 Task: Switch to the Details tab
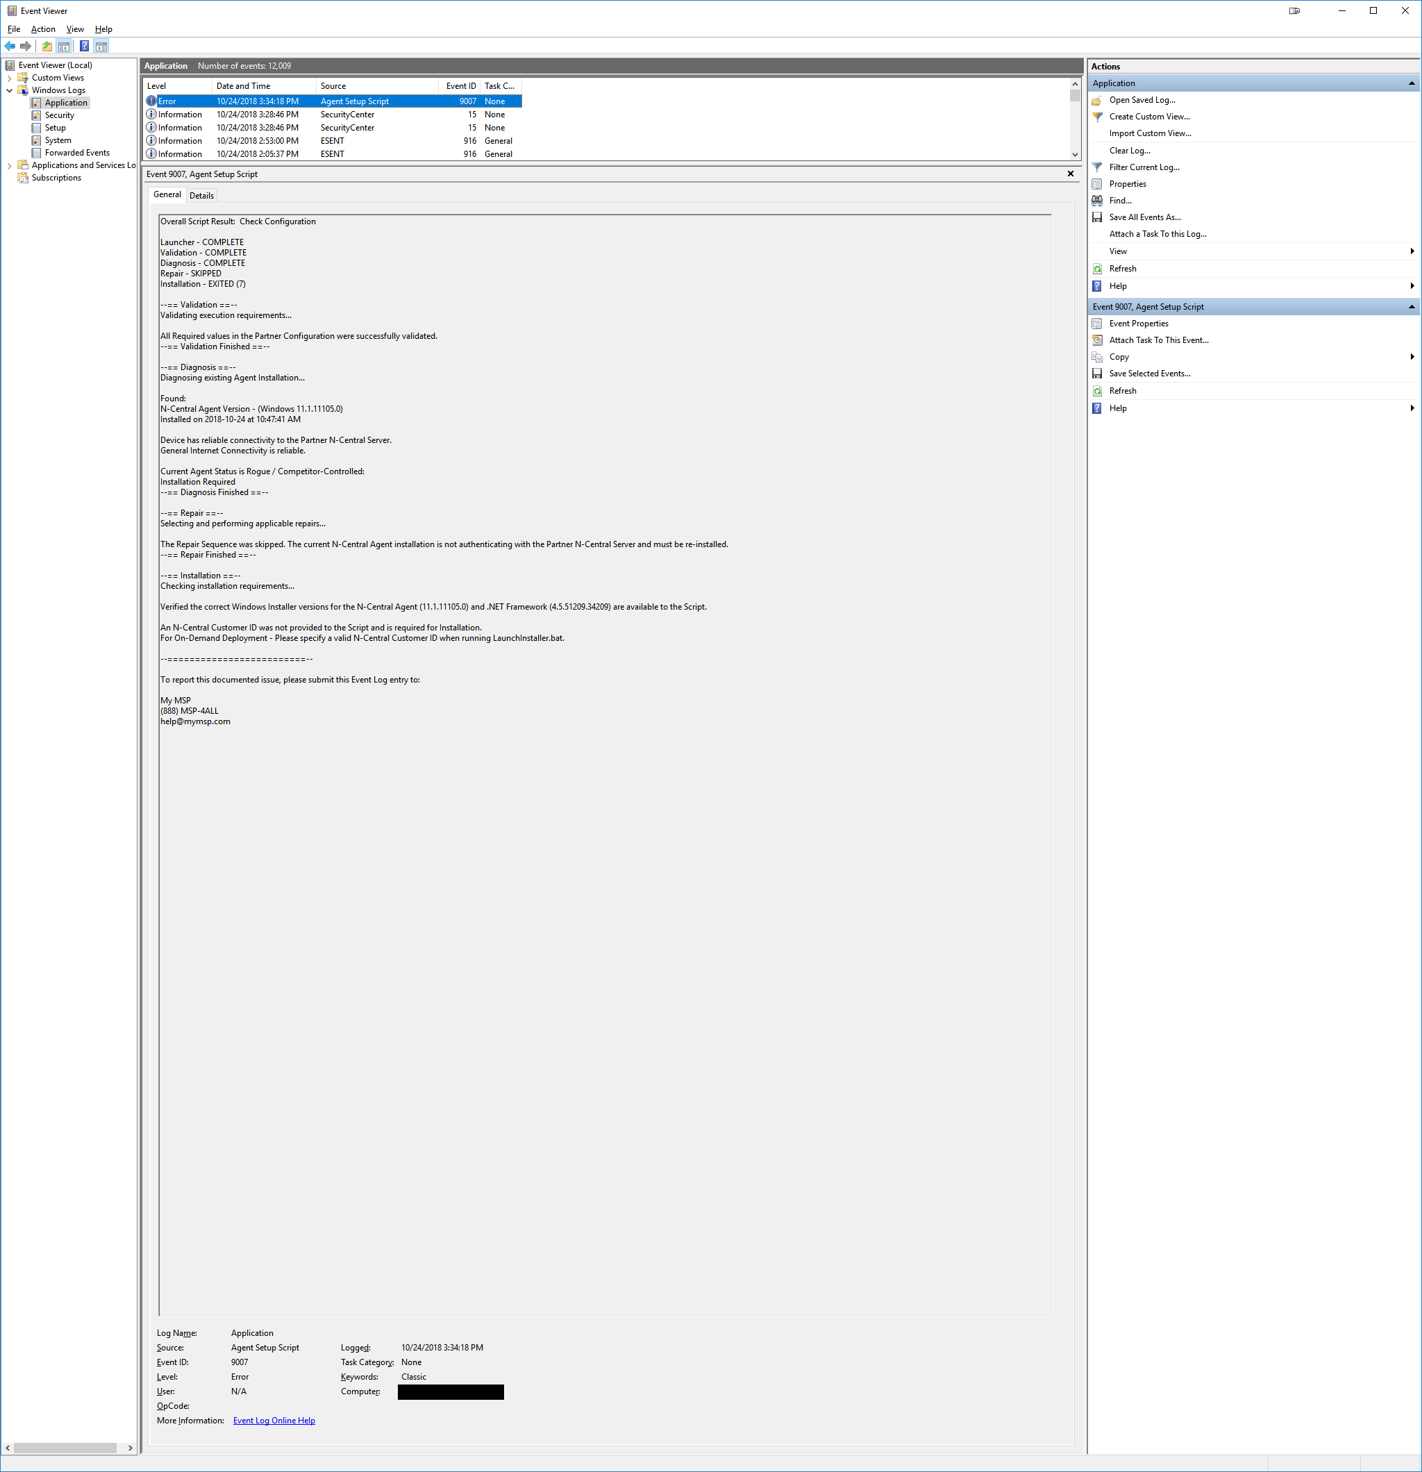point(201,196)
